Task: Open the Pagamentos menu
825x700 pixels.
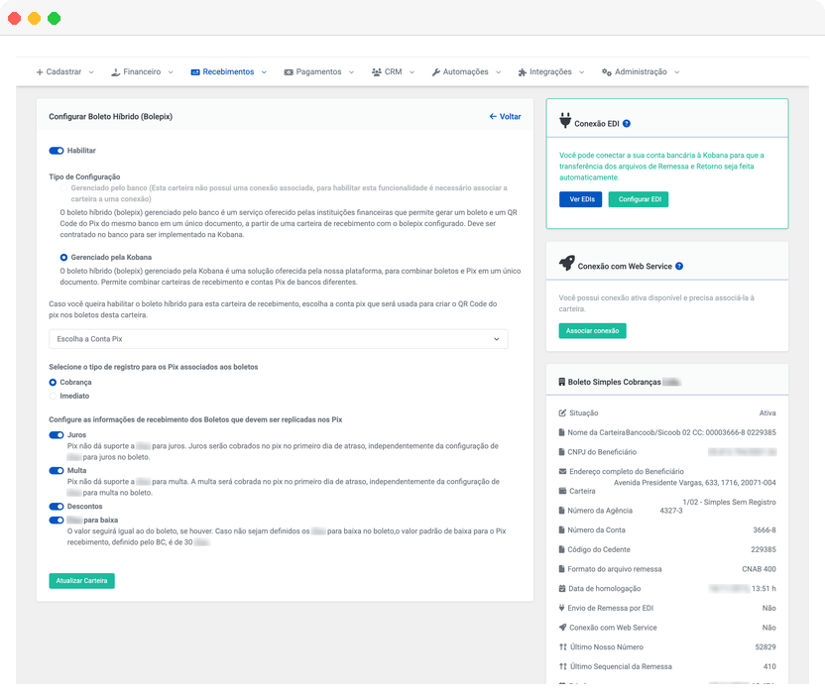Action: 317,71
